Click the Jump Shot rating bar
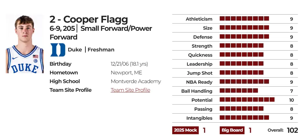The height and width of the screenshot is (138, 306). (241, 73)
